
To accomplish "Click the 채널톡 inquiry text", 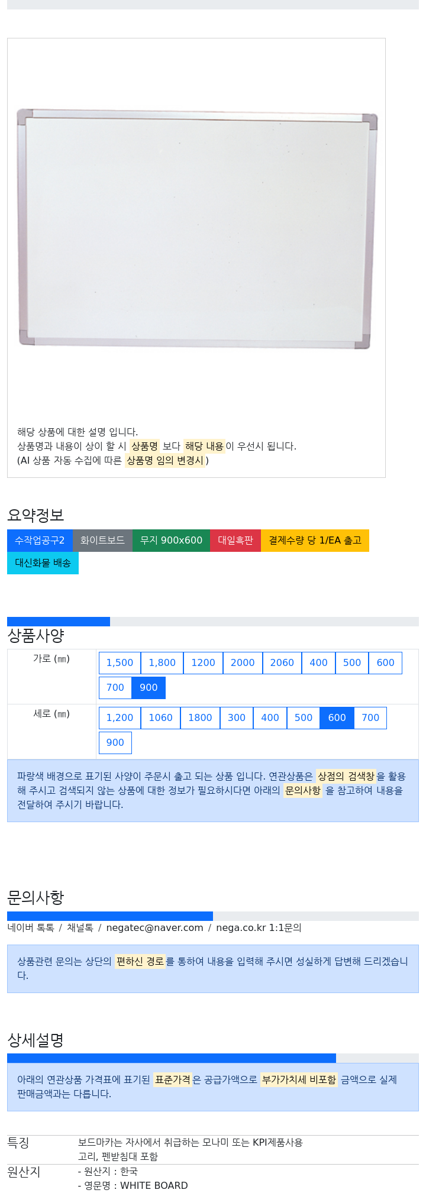I will [80, 928].
